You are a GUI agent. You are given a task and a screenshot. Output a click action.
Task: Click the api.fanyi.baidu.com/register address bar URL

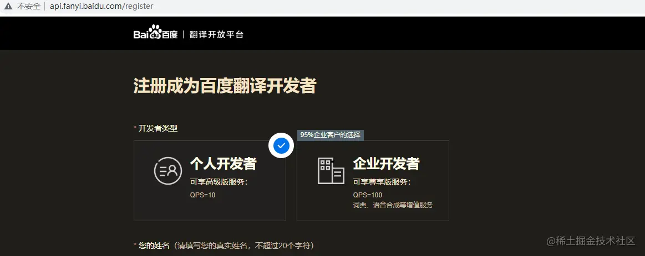101,6
